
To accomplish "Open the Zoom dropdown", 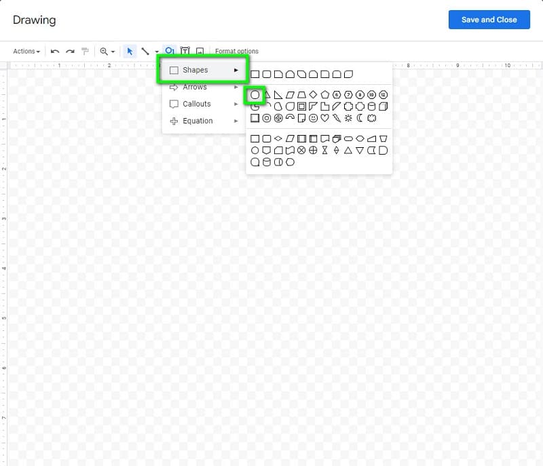I will pos(107,51).
